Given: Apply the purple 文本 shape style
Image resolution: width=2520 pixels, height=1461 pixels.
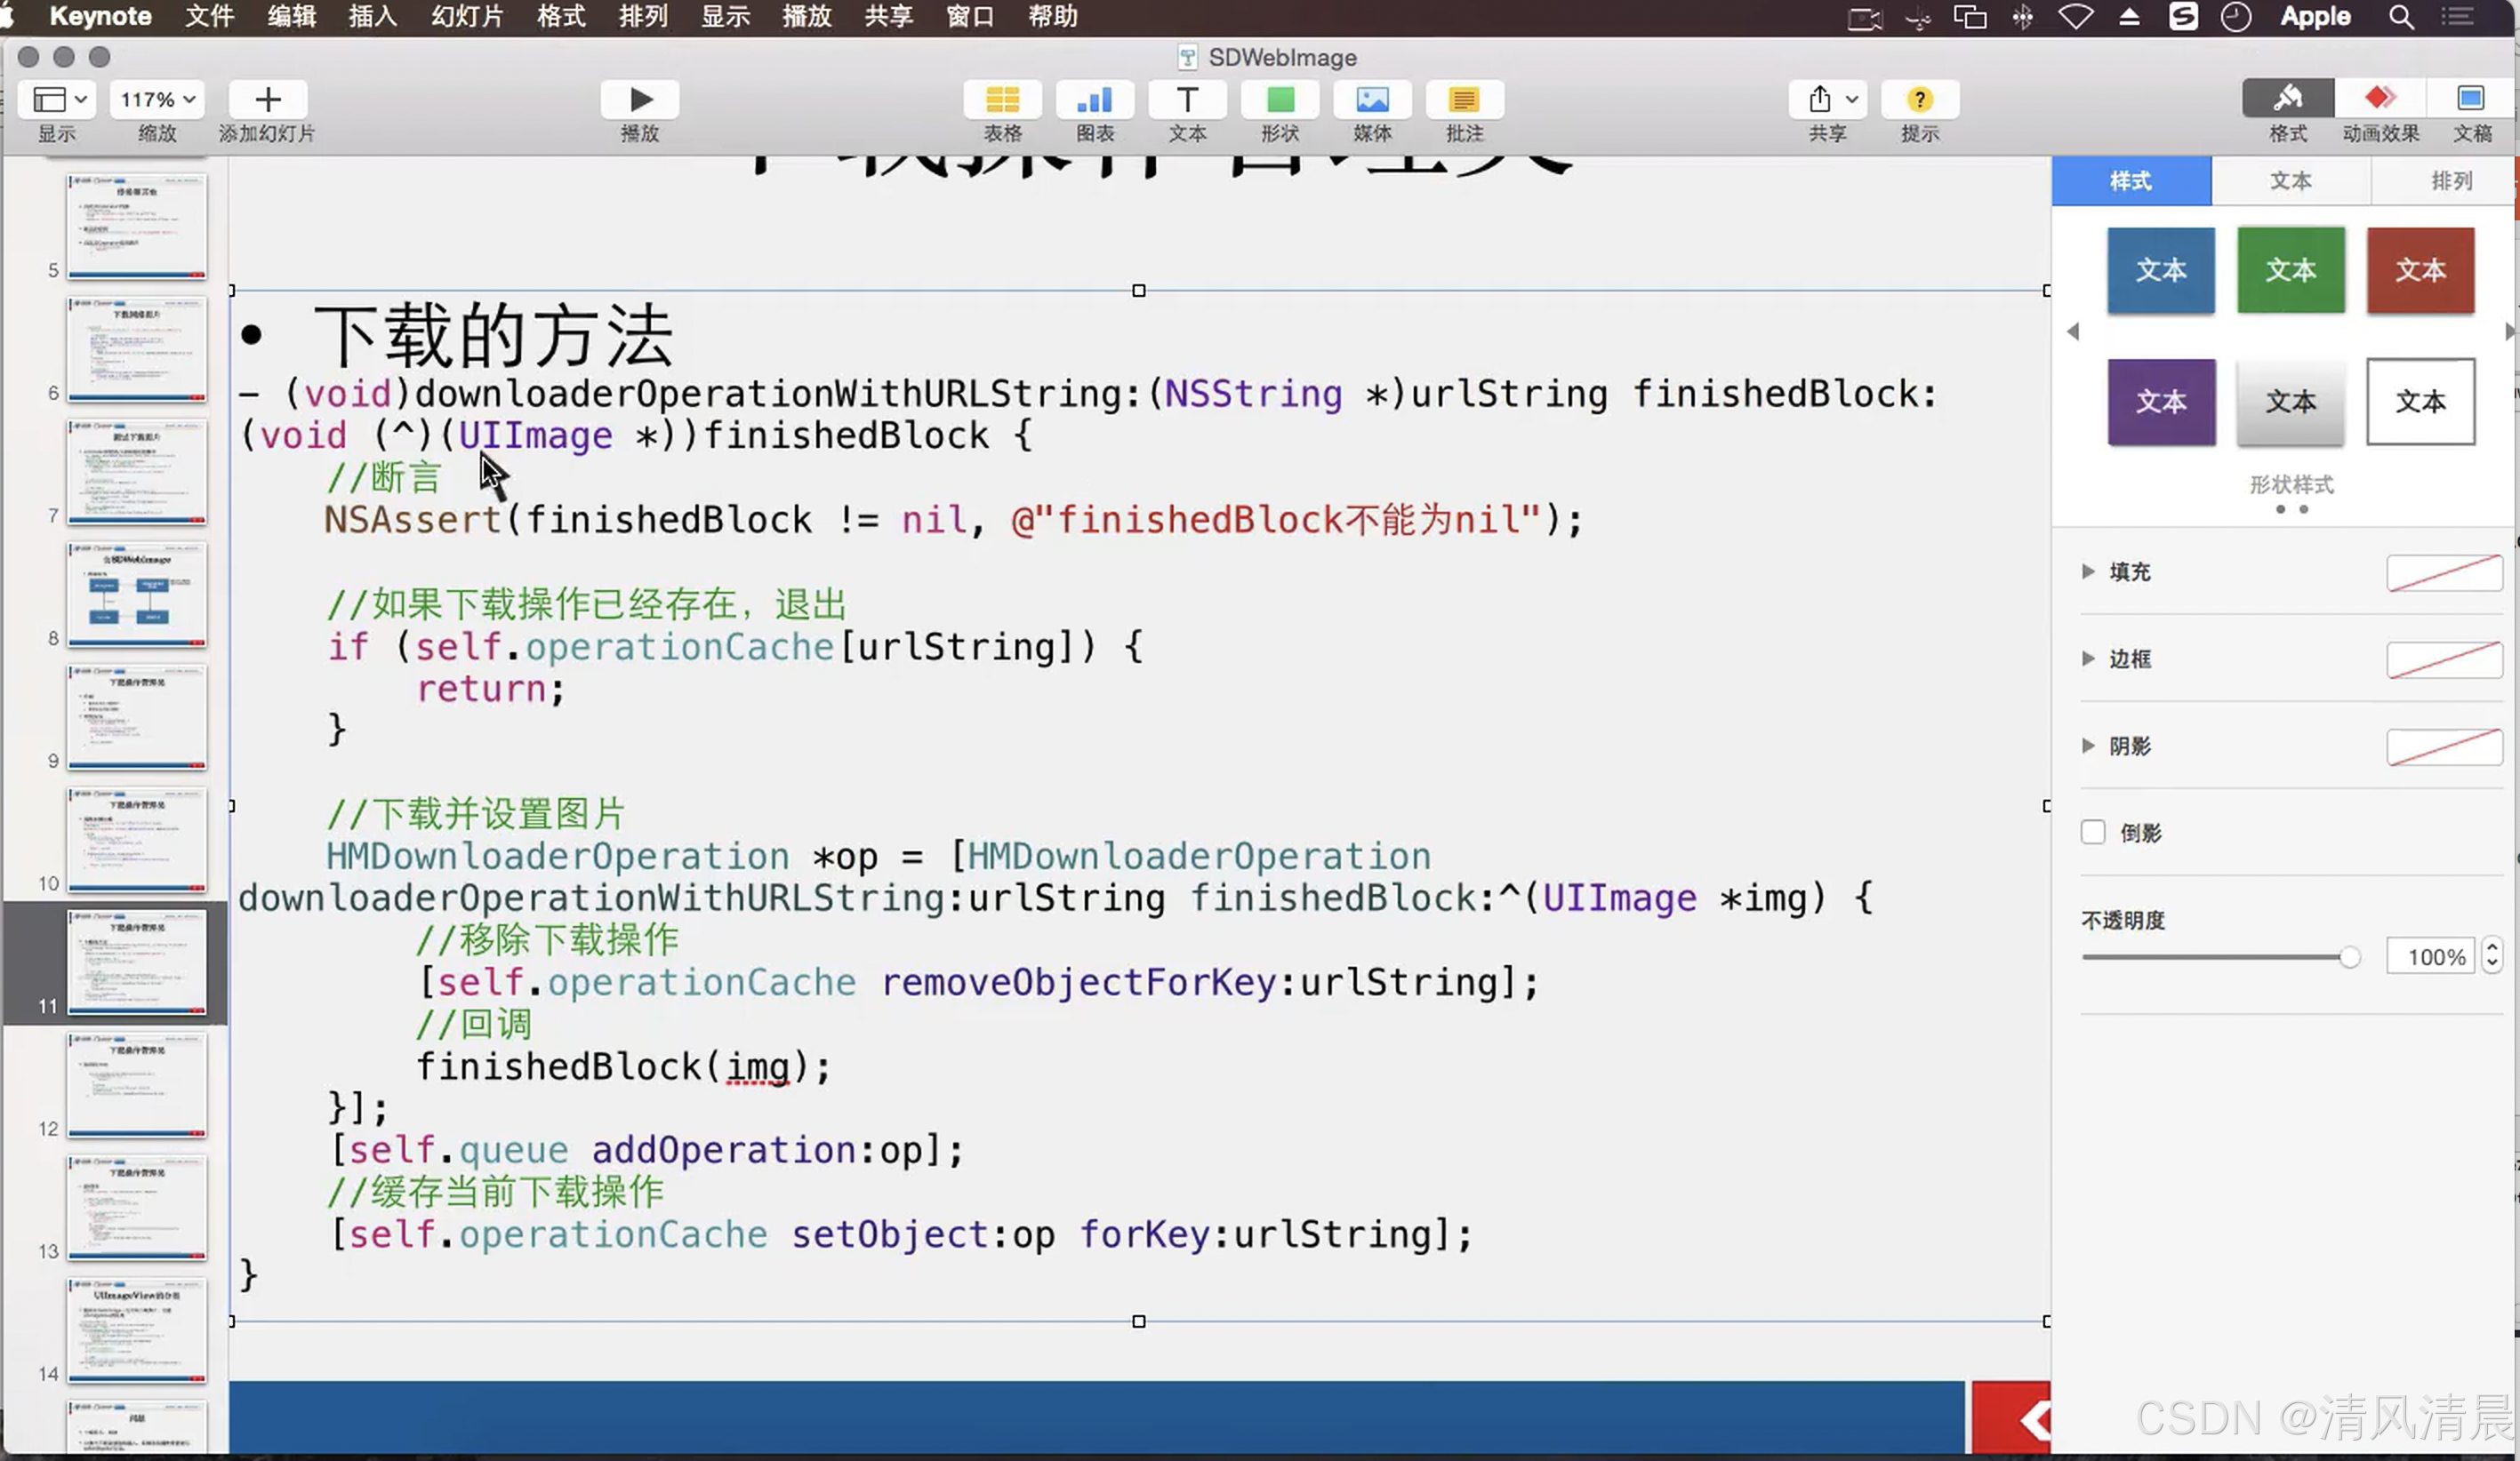Looking at the screenshot, I should tap(2161, 402).
